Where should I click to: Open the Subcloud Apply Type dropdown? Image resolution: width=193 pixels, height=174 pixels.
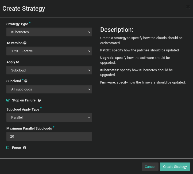click(49, 118)
